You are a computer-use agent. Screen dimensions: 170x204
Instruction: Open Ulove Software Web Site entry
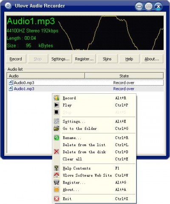point(94,175)
